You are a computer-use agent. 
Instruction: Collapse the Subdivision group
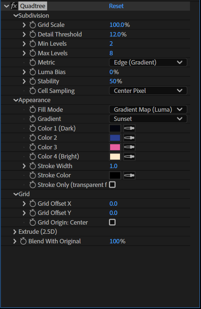click(16, 15)
